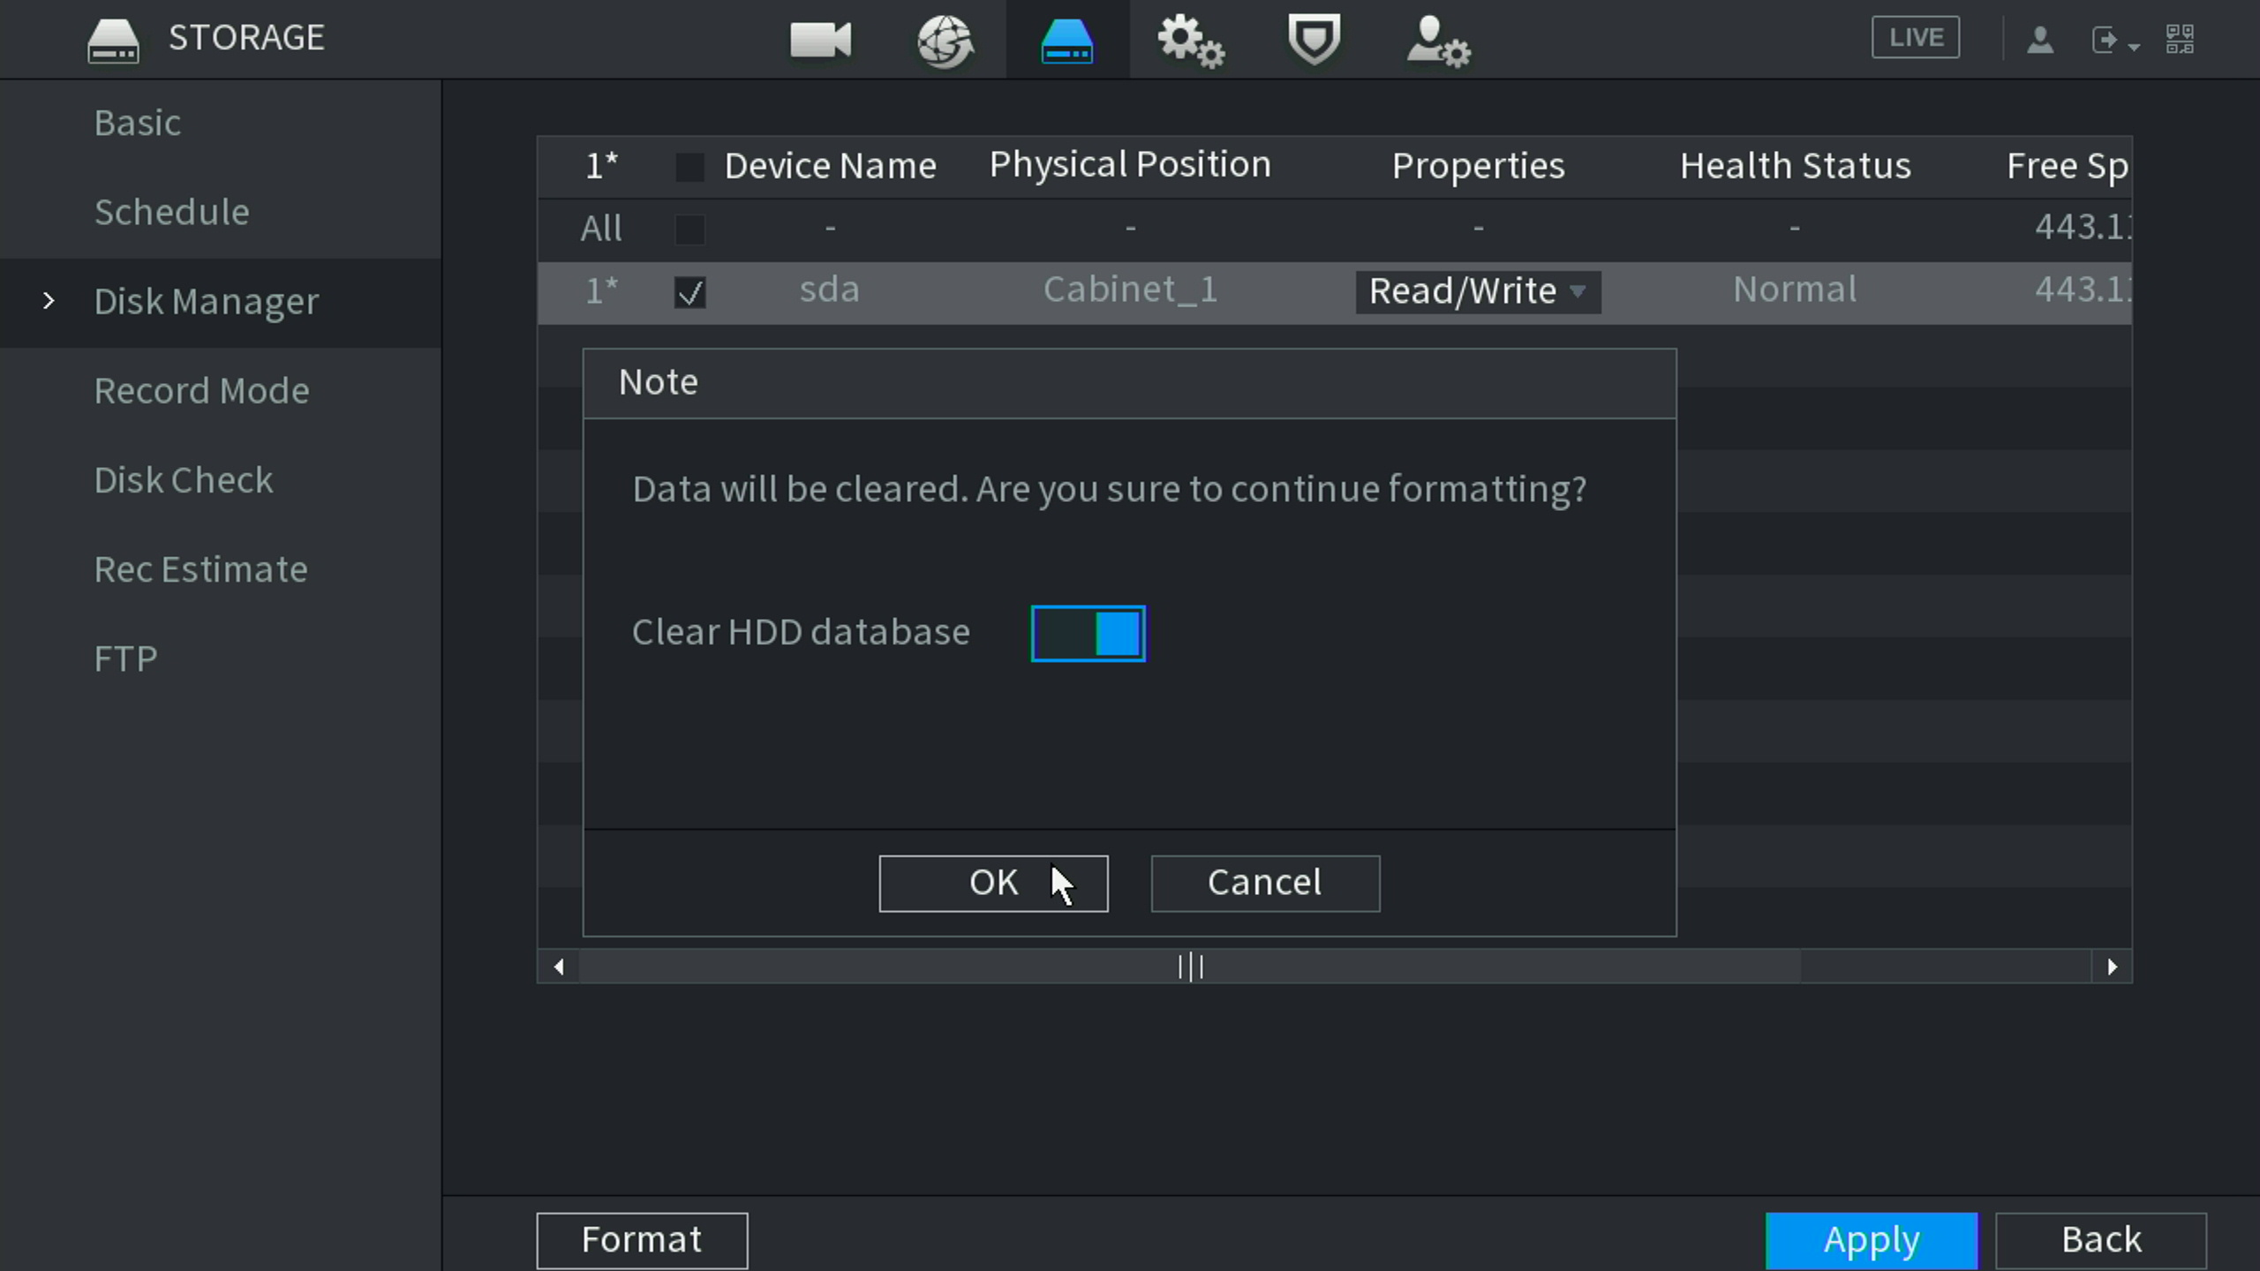
Task: Open the Disk Check menu item
Action: click(184, 480)
